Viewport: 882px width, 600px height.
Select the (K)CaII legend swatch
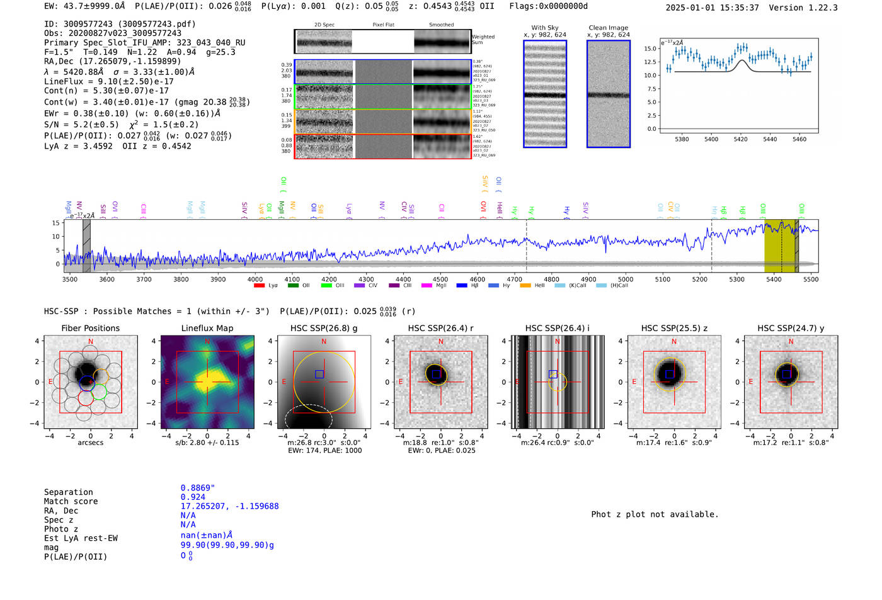[x=559, y=285]
